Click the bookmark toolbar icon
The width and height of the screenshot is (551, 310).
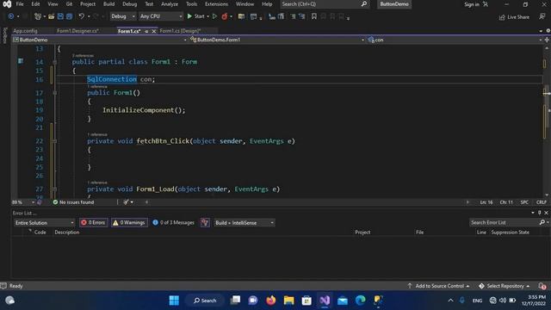coord(313,16)
